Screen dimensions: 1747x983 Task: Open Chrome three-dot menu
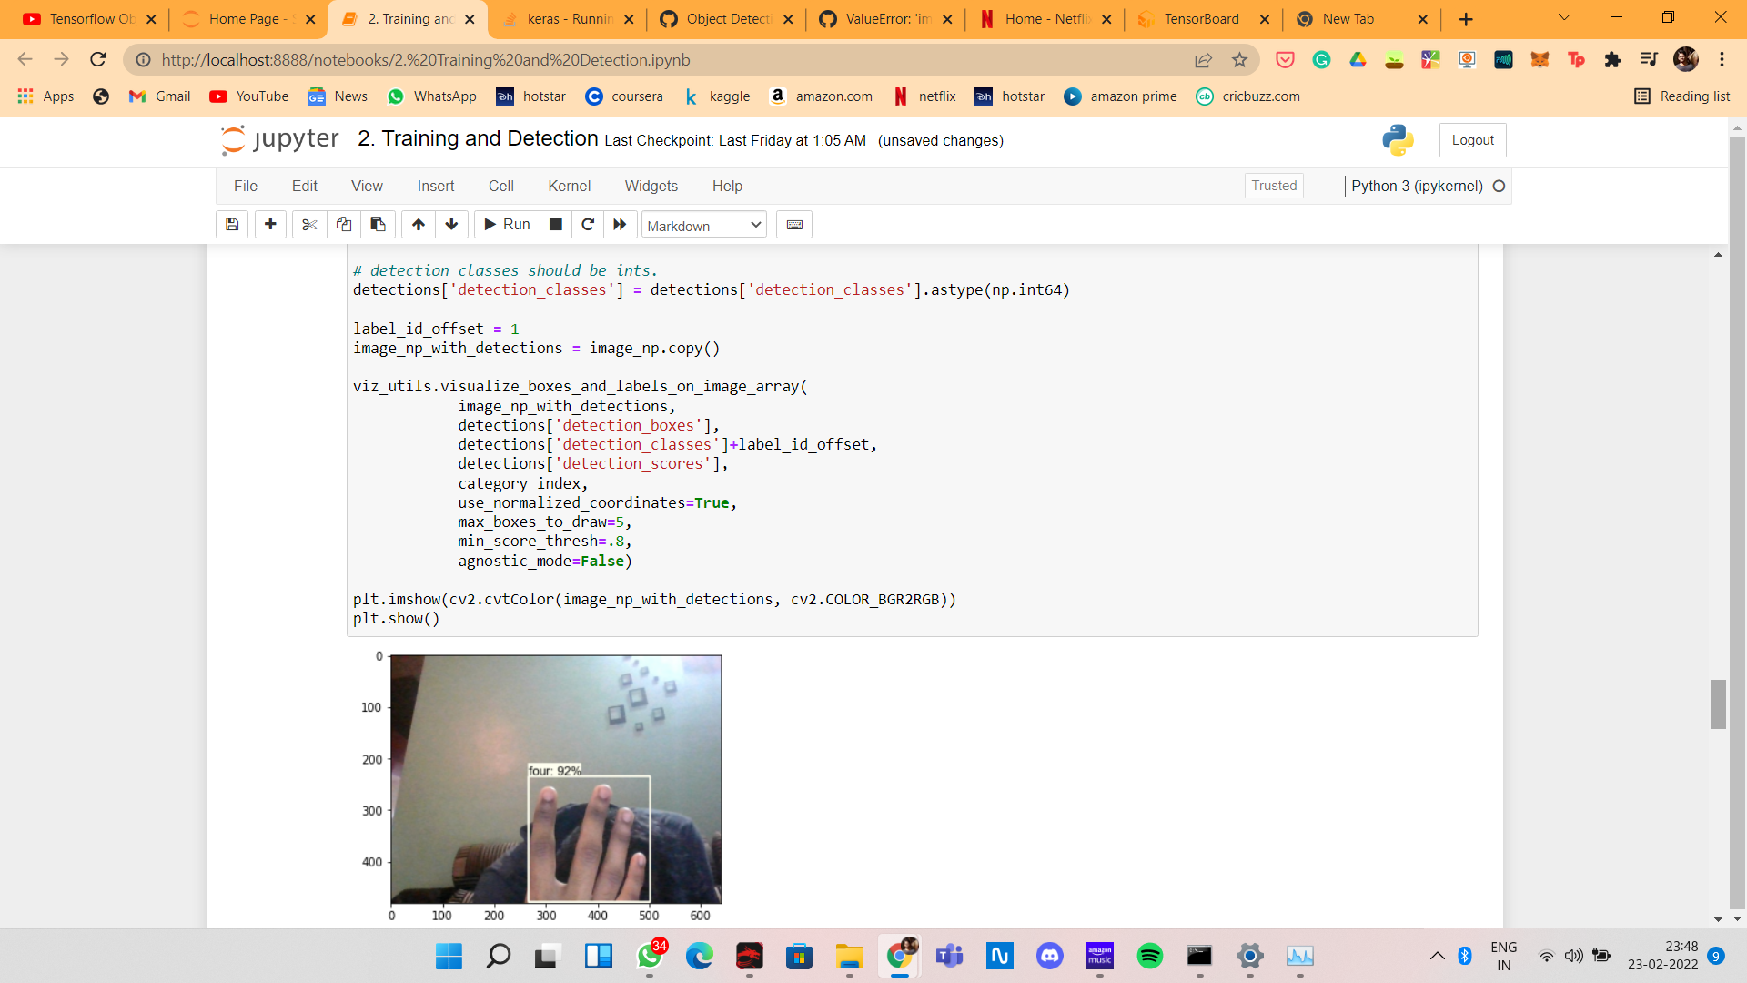point(1722,59)
